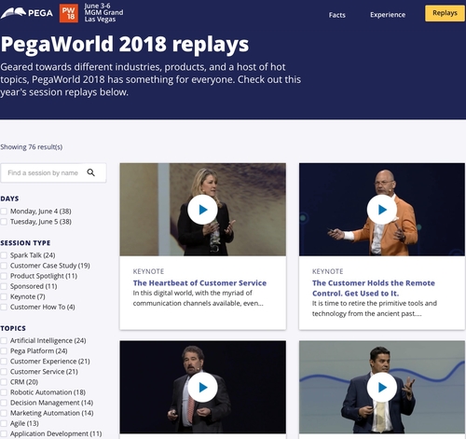
Task: Select the Artificial Intelligence topic checkbox
Action: click(4, 341)
